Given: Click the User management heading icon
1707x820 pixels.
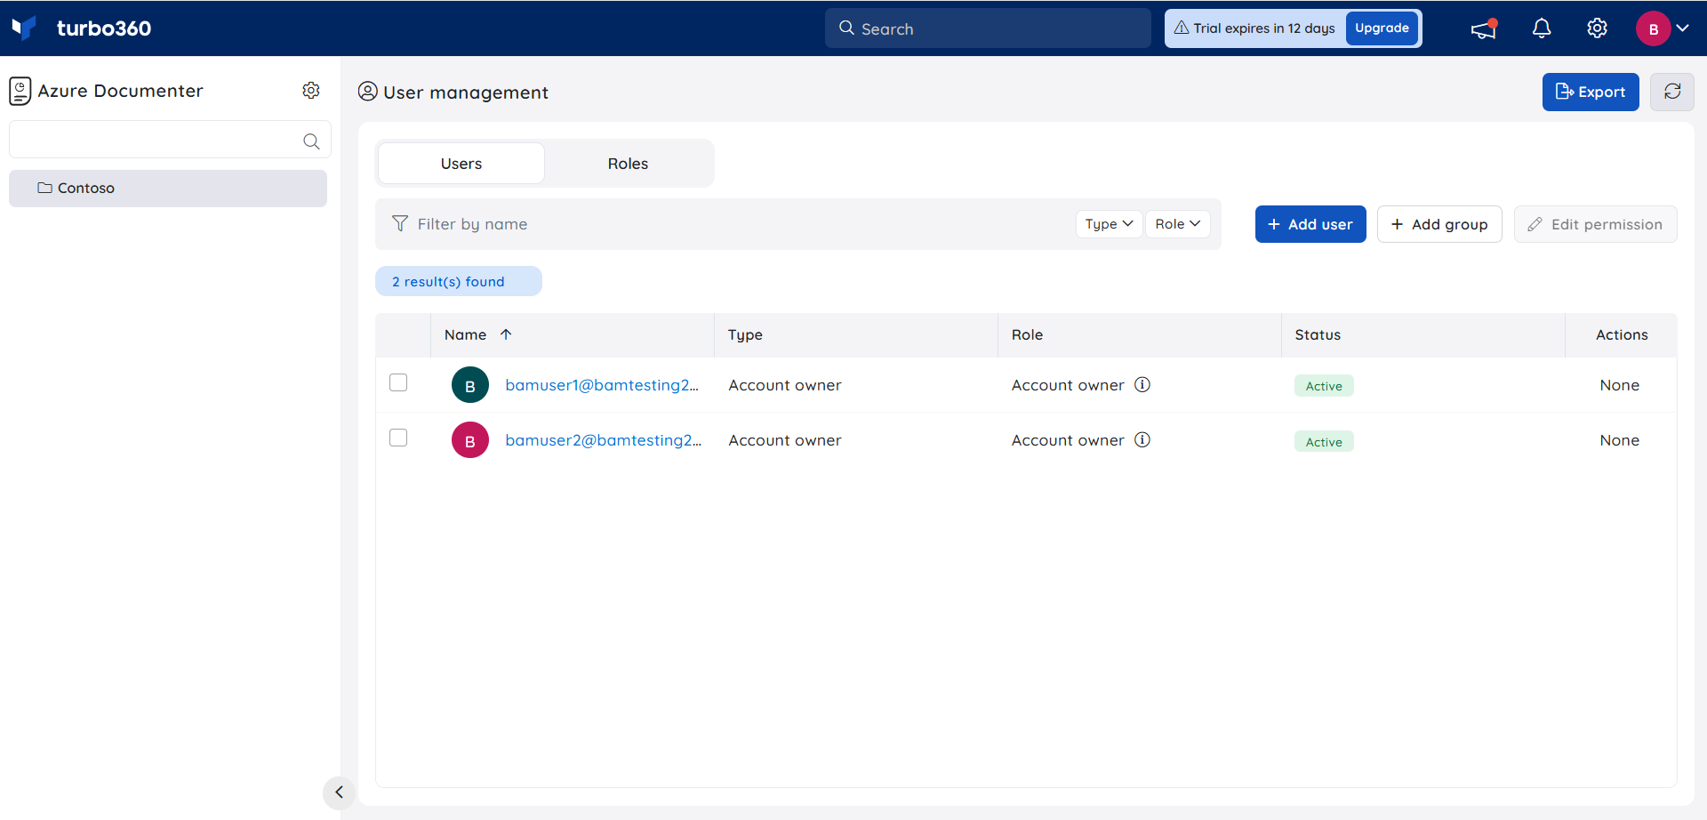Looking at the screenshot, I should tap(368, 92).
